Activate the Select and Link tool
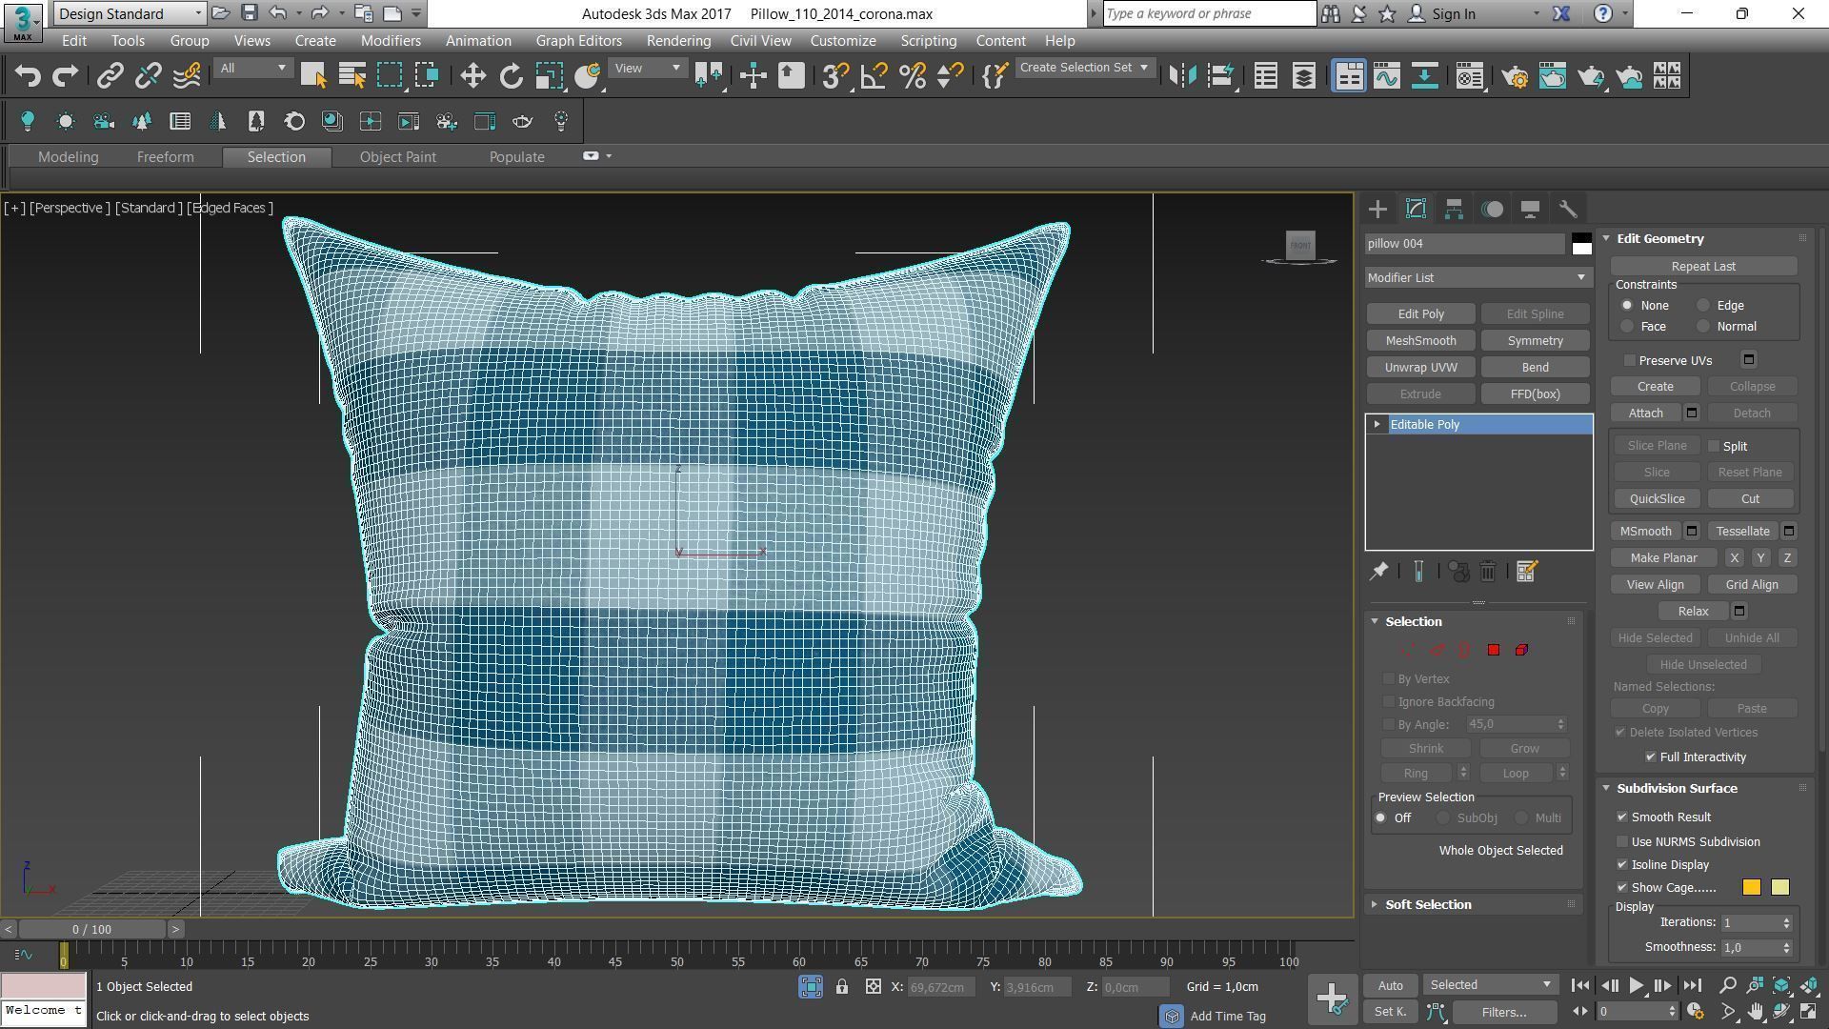The height and width of the screenshot is (1029, 1829). click(110, 76)
